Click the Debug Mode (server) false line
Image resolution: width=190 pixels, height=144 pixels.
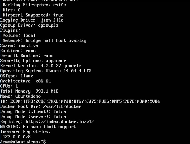pyautogui.click(x=33, y=116)
